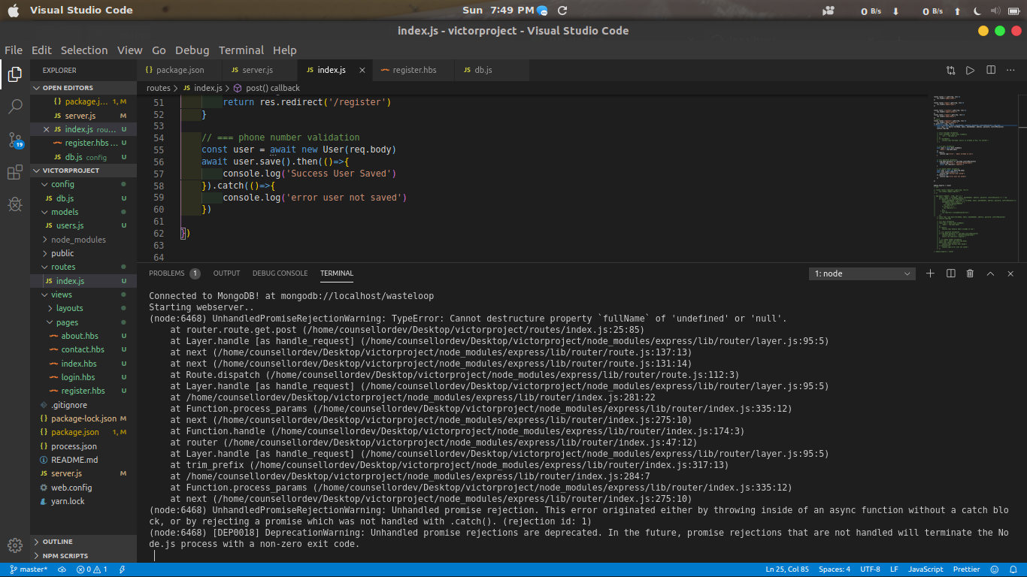Collapse the VICTORPROJECT section

[x=83, y=171]
